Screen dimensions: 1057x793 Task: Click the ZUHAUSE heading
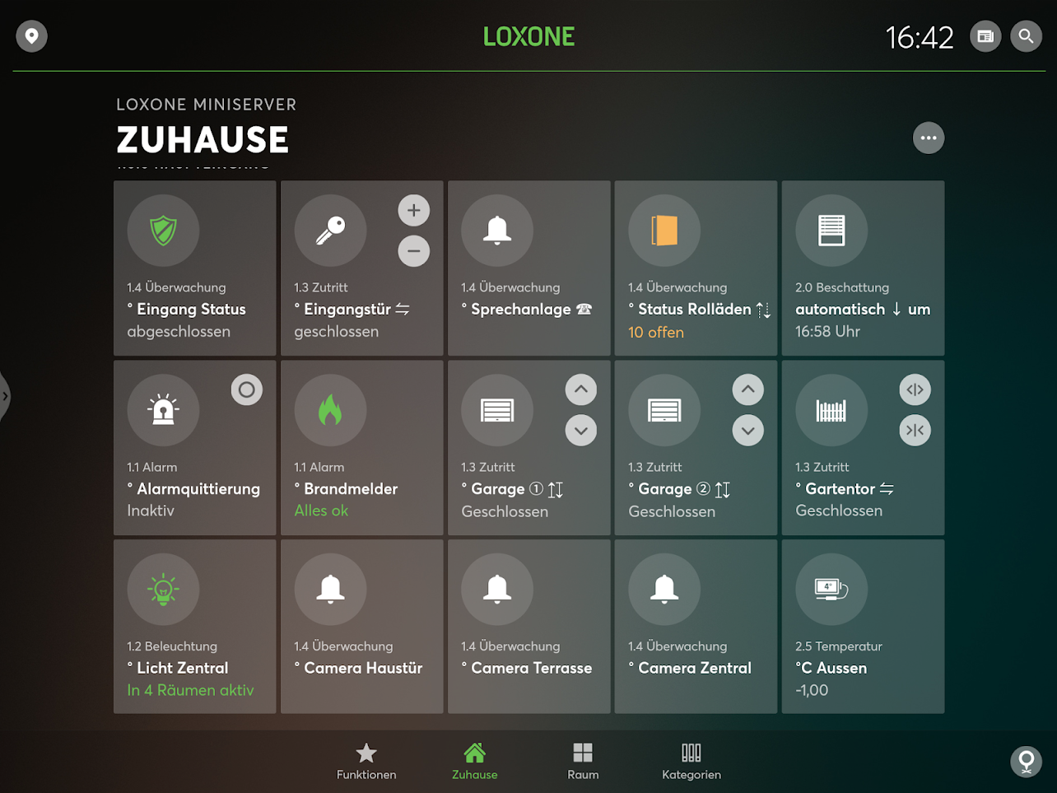coord(203,140)
